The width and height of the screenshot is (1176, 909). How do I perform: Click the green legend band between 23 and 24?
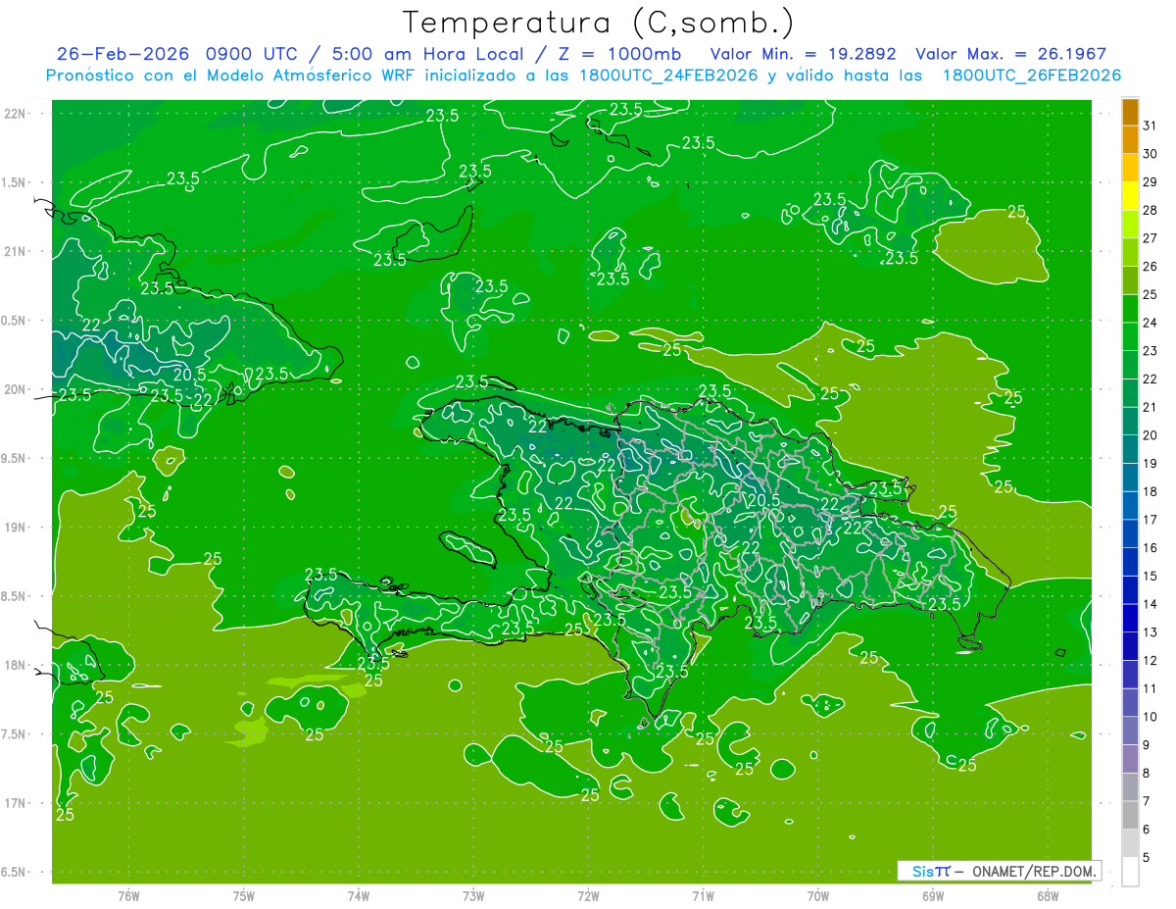coord(1130,336)
